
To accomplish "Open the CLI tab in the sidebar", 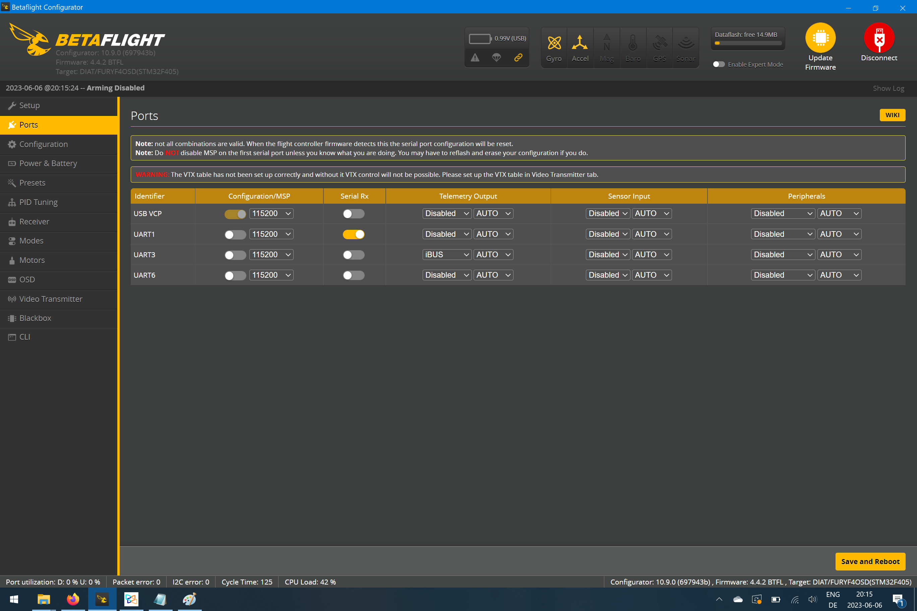I will 24,337.
